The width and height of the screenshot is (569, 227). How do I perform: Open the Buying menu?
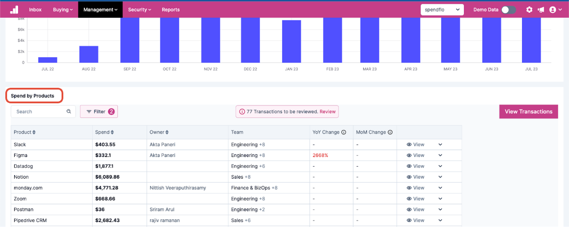click(x=62, y=9)
